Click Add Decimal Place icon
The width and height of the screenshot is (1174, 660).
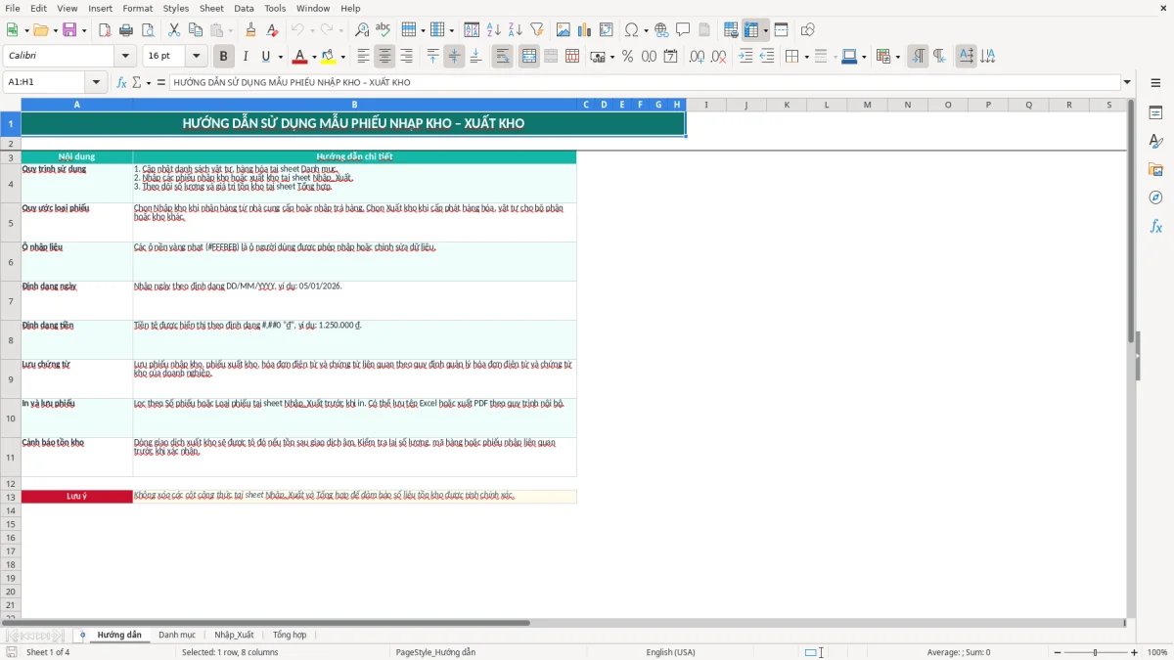[697, 57]
